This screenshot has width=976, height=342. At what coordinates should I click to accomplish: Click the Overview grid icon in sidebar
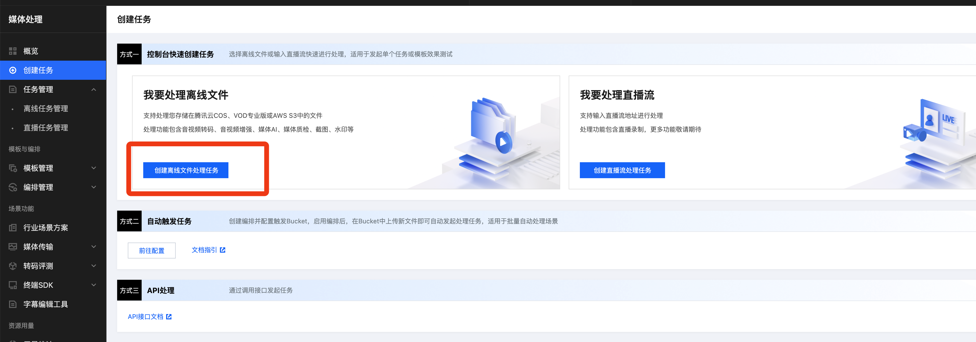click(x=13, y=51)
